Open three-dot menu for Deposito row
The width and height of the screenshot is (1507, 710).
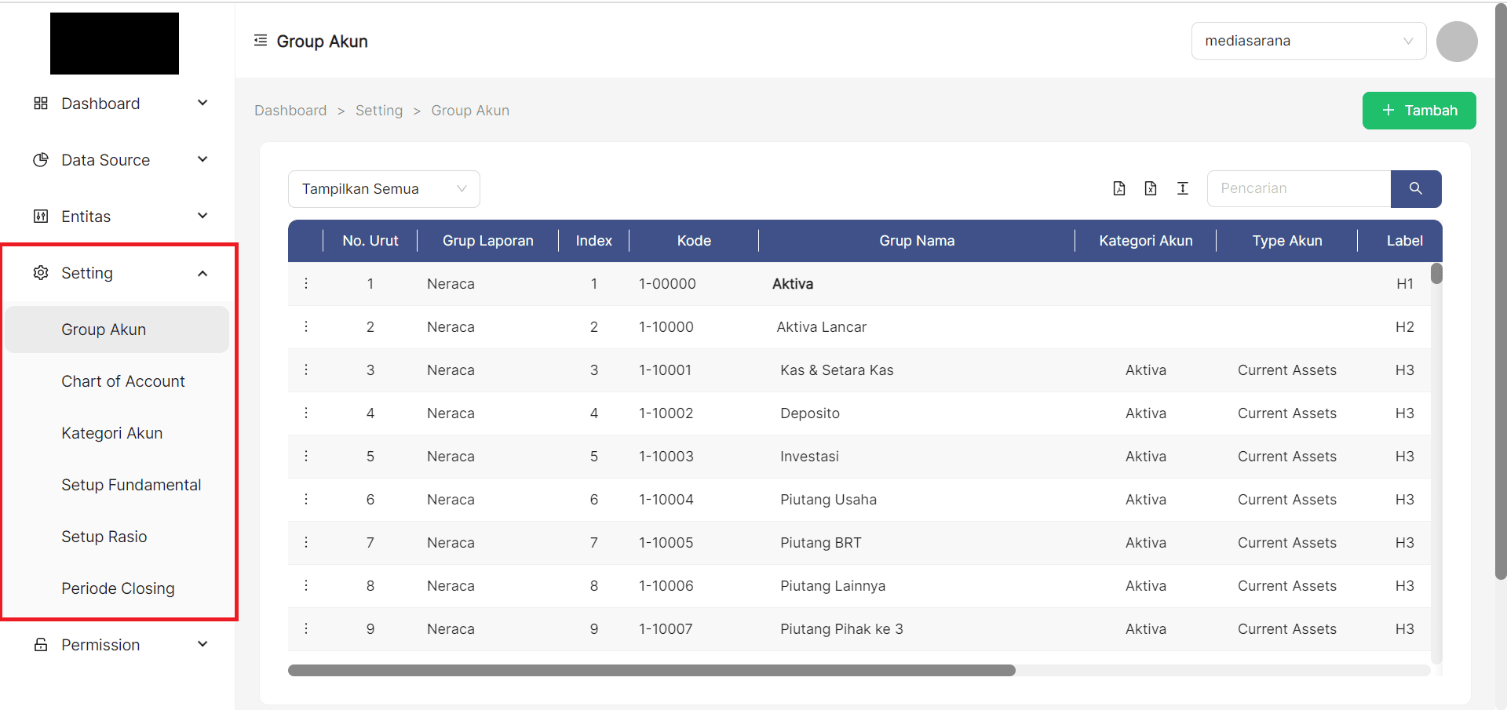tap(306, 413)
